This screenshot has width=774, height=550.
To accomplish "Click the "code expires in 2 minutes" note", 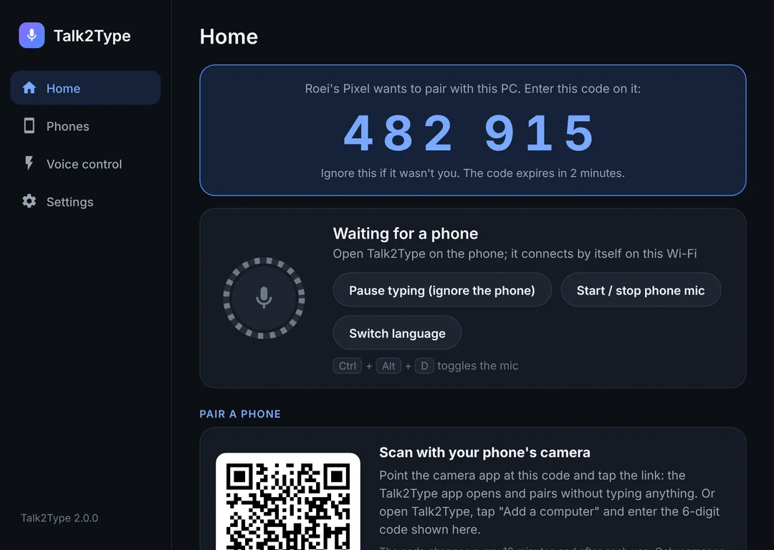I will (473, 173).
